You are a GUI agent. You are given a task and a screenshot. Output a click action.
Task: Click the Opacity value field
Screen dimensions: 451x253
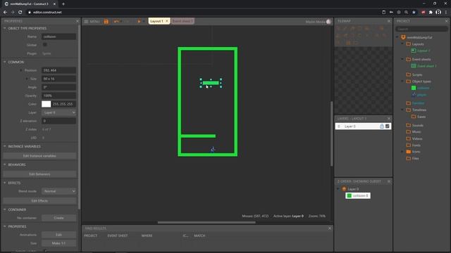pos(59,96)
